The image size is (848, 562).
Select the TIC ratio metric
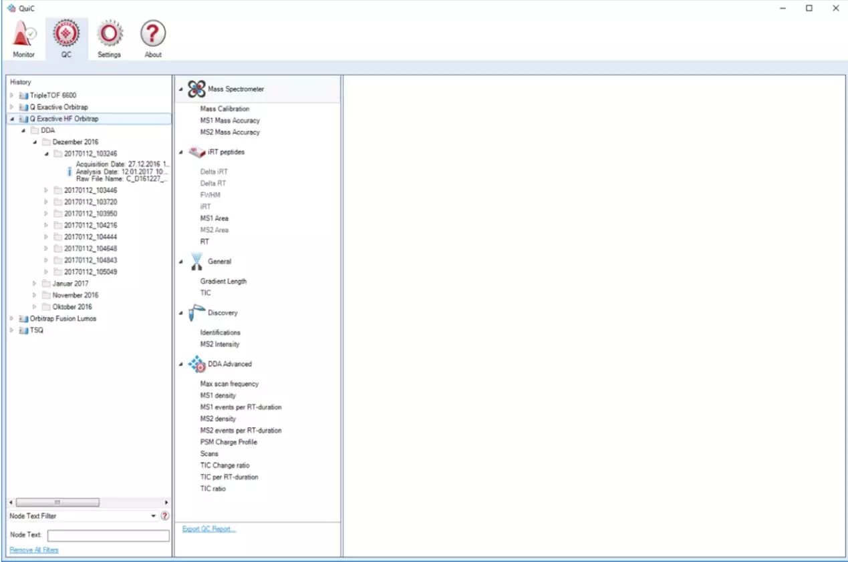coord(213,489)
